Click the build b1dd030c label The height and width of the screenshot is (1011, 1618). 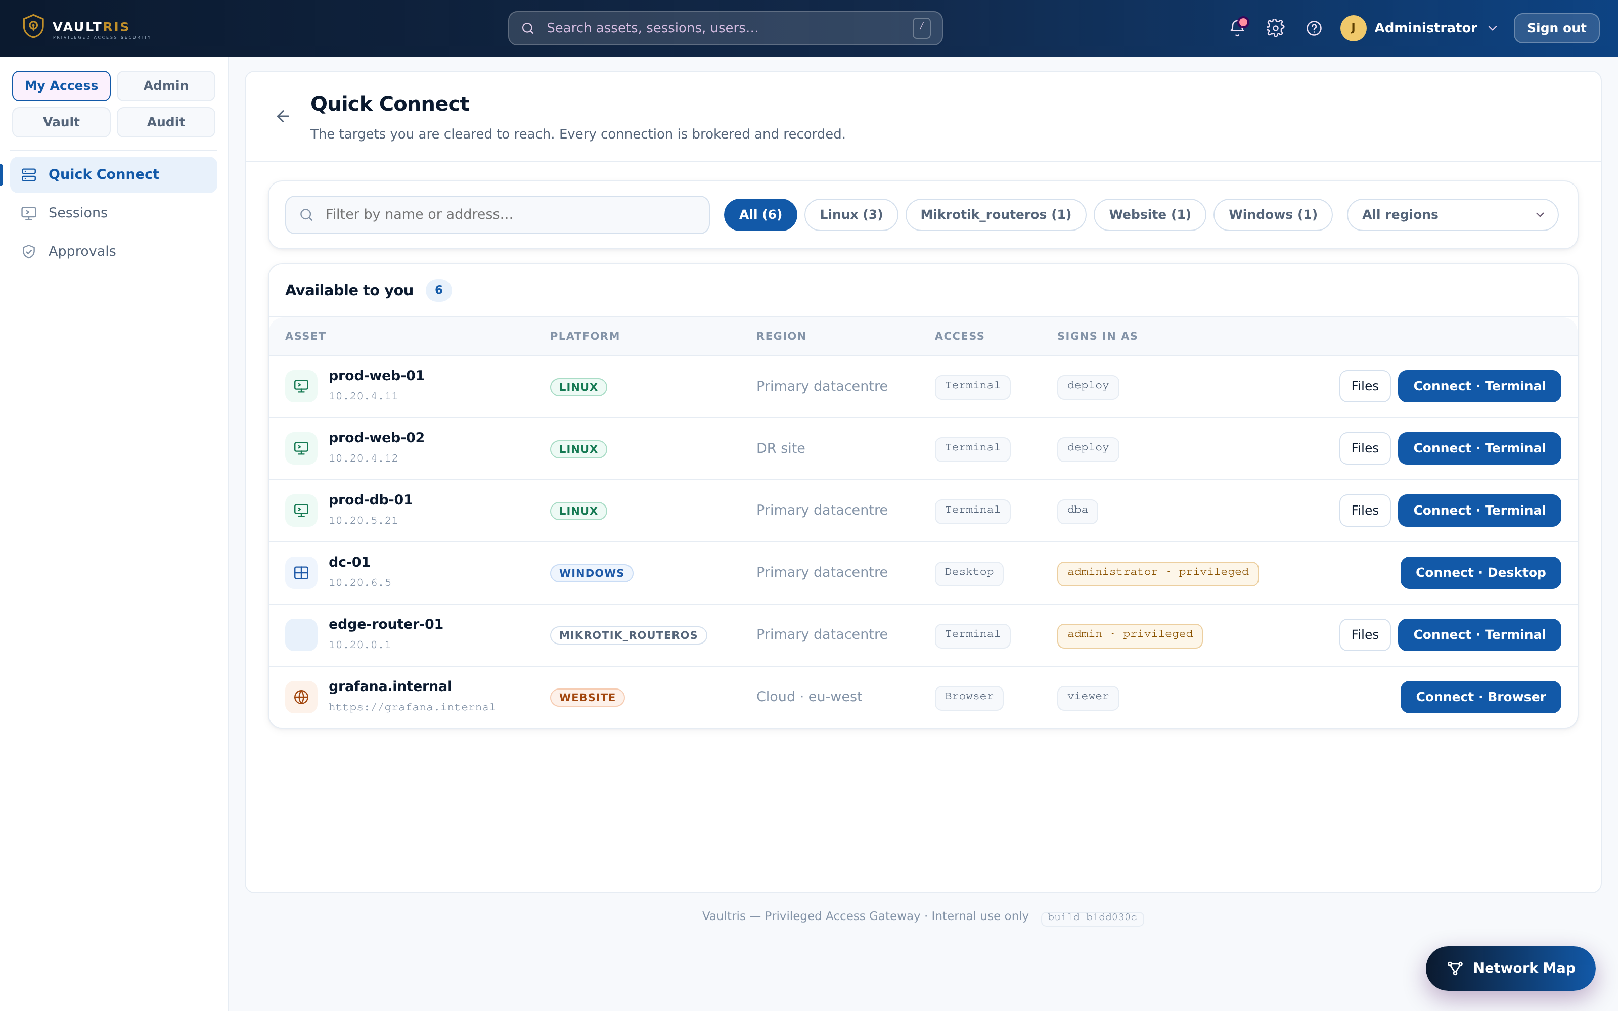pyautogui.click(x=1093, y=917)
